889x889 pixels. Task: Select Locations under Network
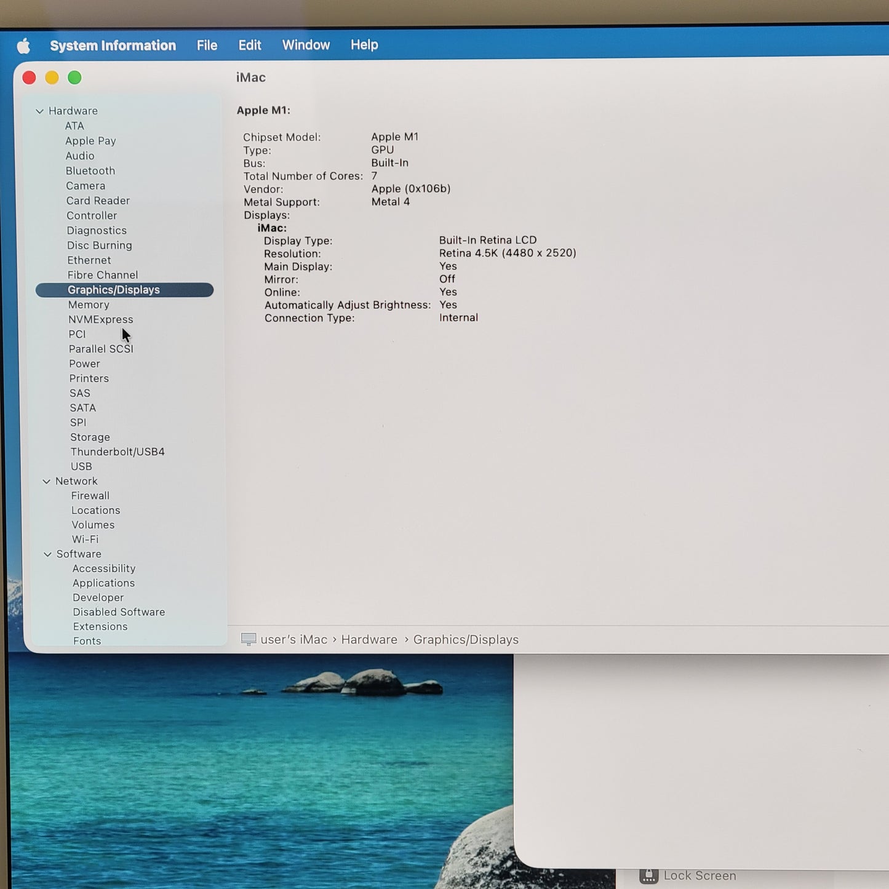95,511
